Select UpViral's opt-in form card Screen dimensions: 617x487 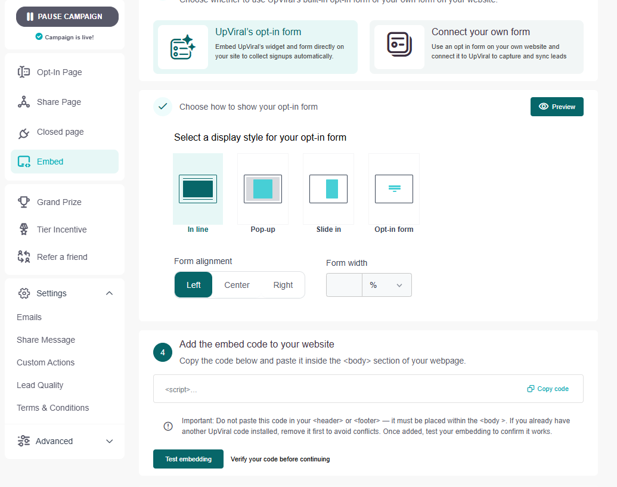[x=255, y=47]
